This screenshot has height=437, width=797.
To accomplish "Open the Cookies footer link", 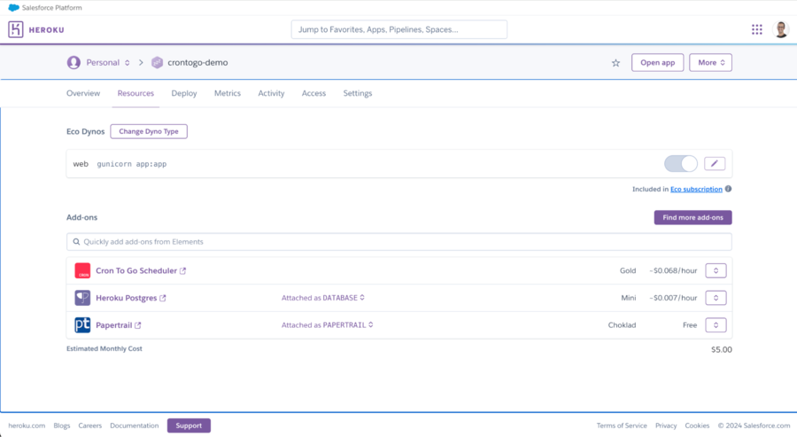I will pyautogui.click(x=697, y=425).
